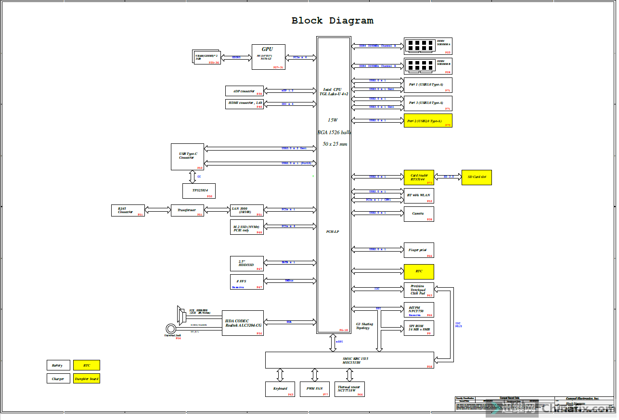
Task: Select the SMSC KBC 1515 controller block
Action: (x=349, y=360)
